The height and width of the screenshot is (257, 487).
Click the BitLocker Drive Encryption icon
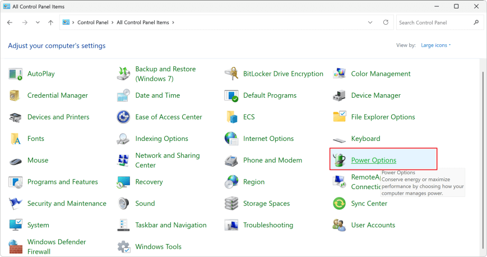pyautogui.click(x=231, y=74)
